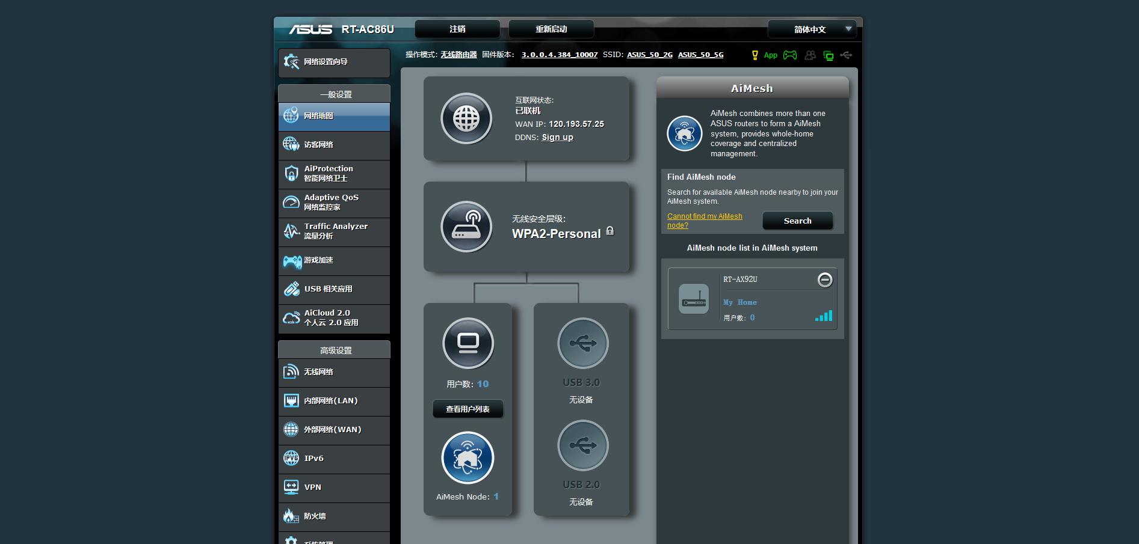
Task: Click the guest network users status icon
Action: [x=810, y=55]
